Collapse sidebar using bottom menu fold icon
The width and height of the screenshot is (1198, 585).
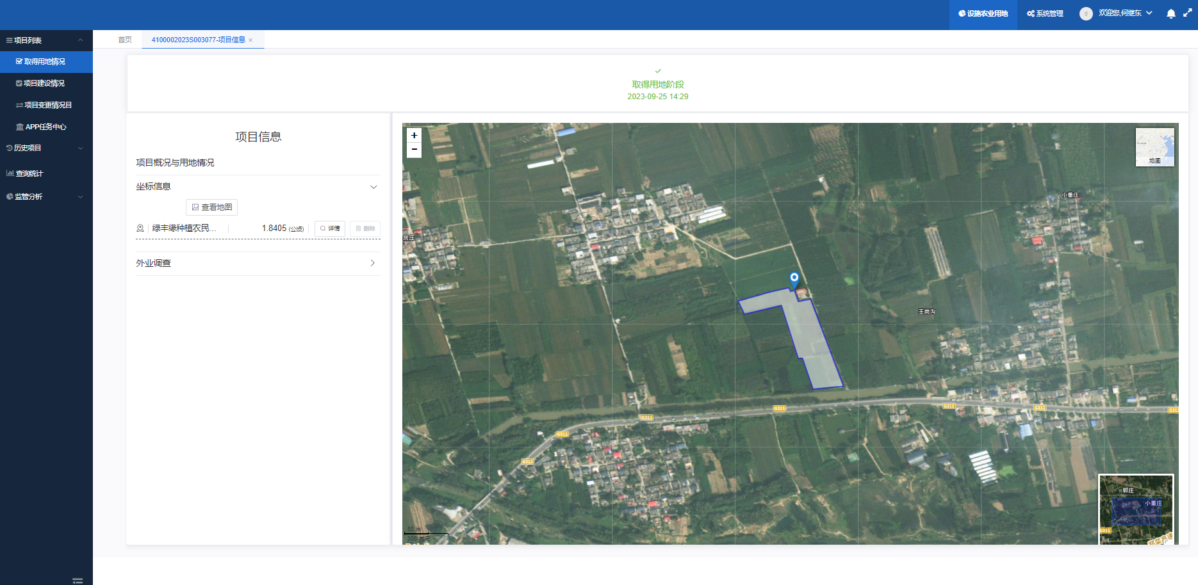point(78,581)
